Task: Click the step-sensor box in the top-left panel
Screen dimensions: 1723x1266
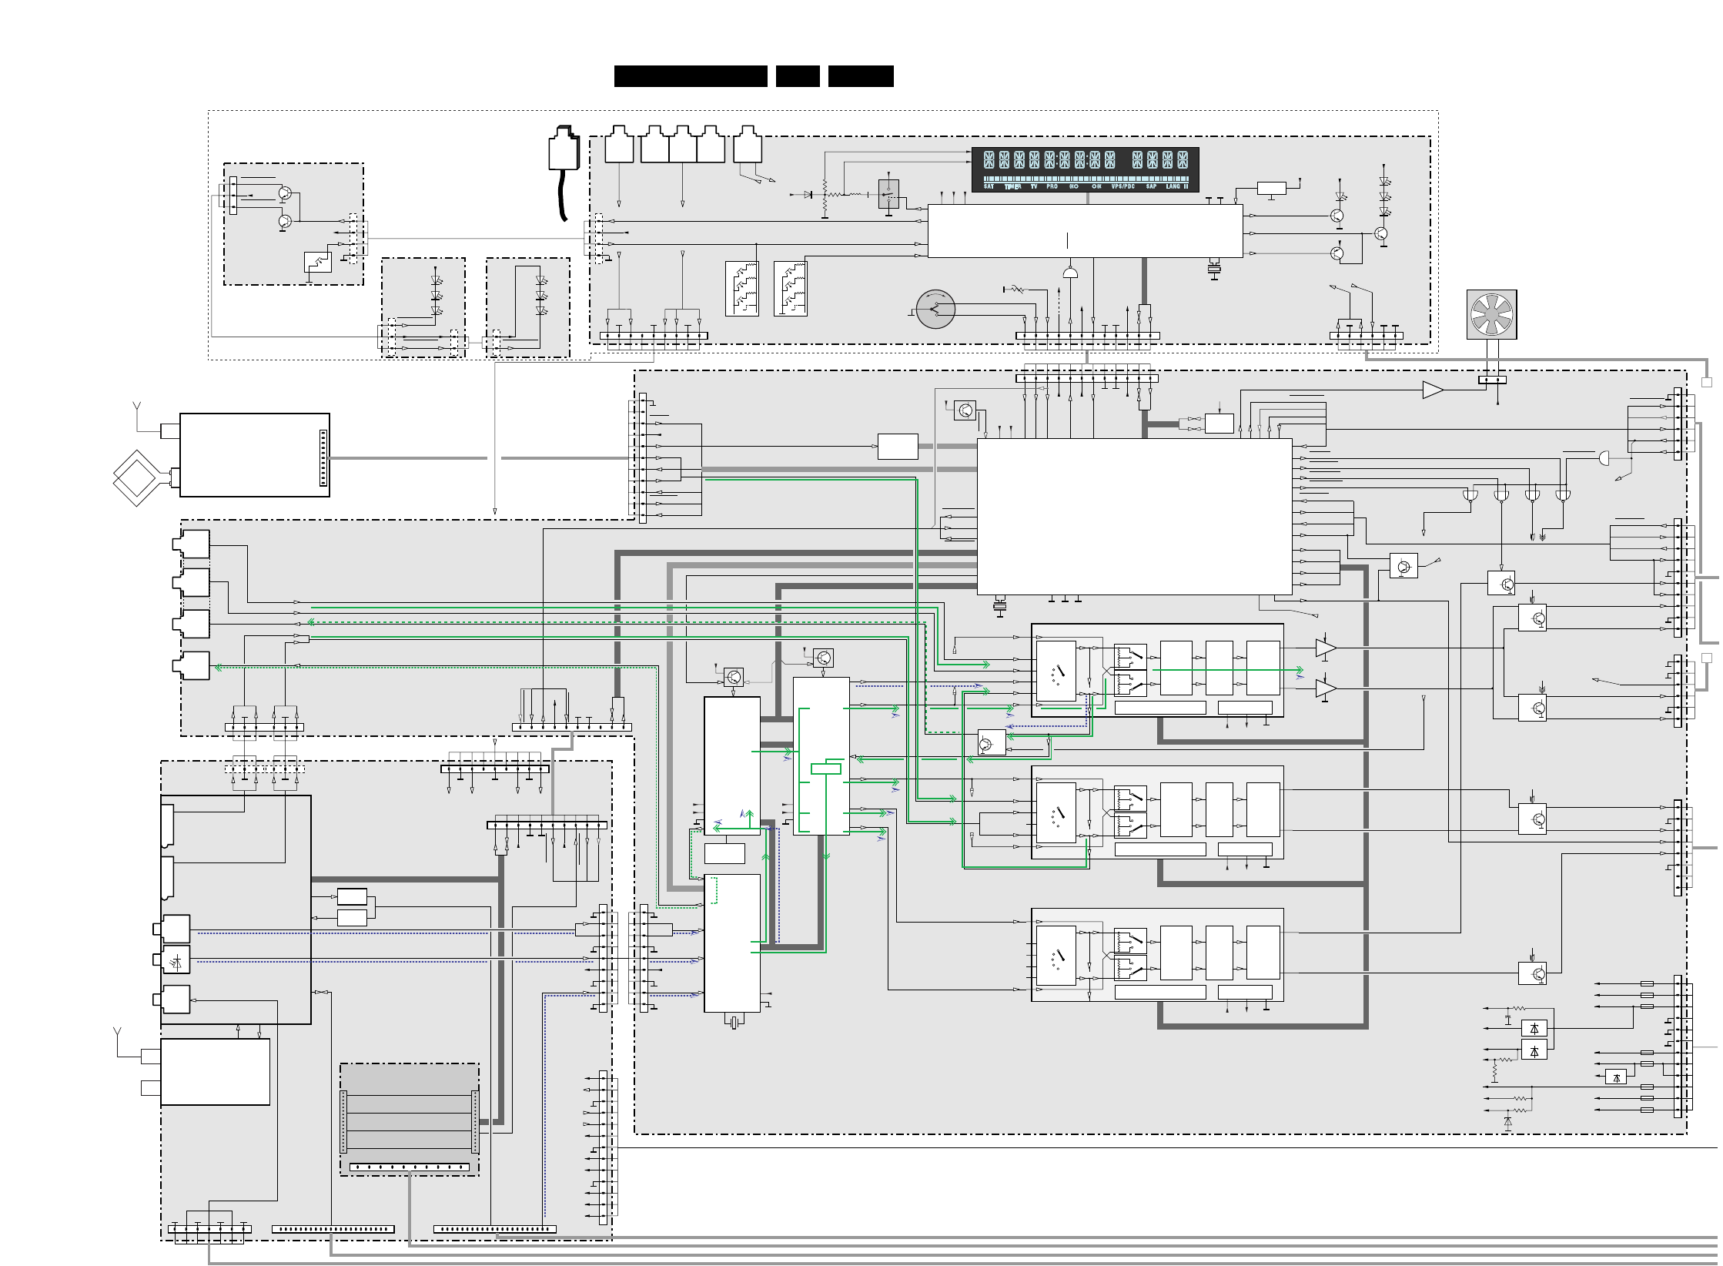Action: [x=318, y=262]
